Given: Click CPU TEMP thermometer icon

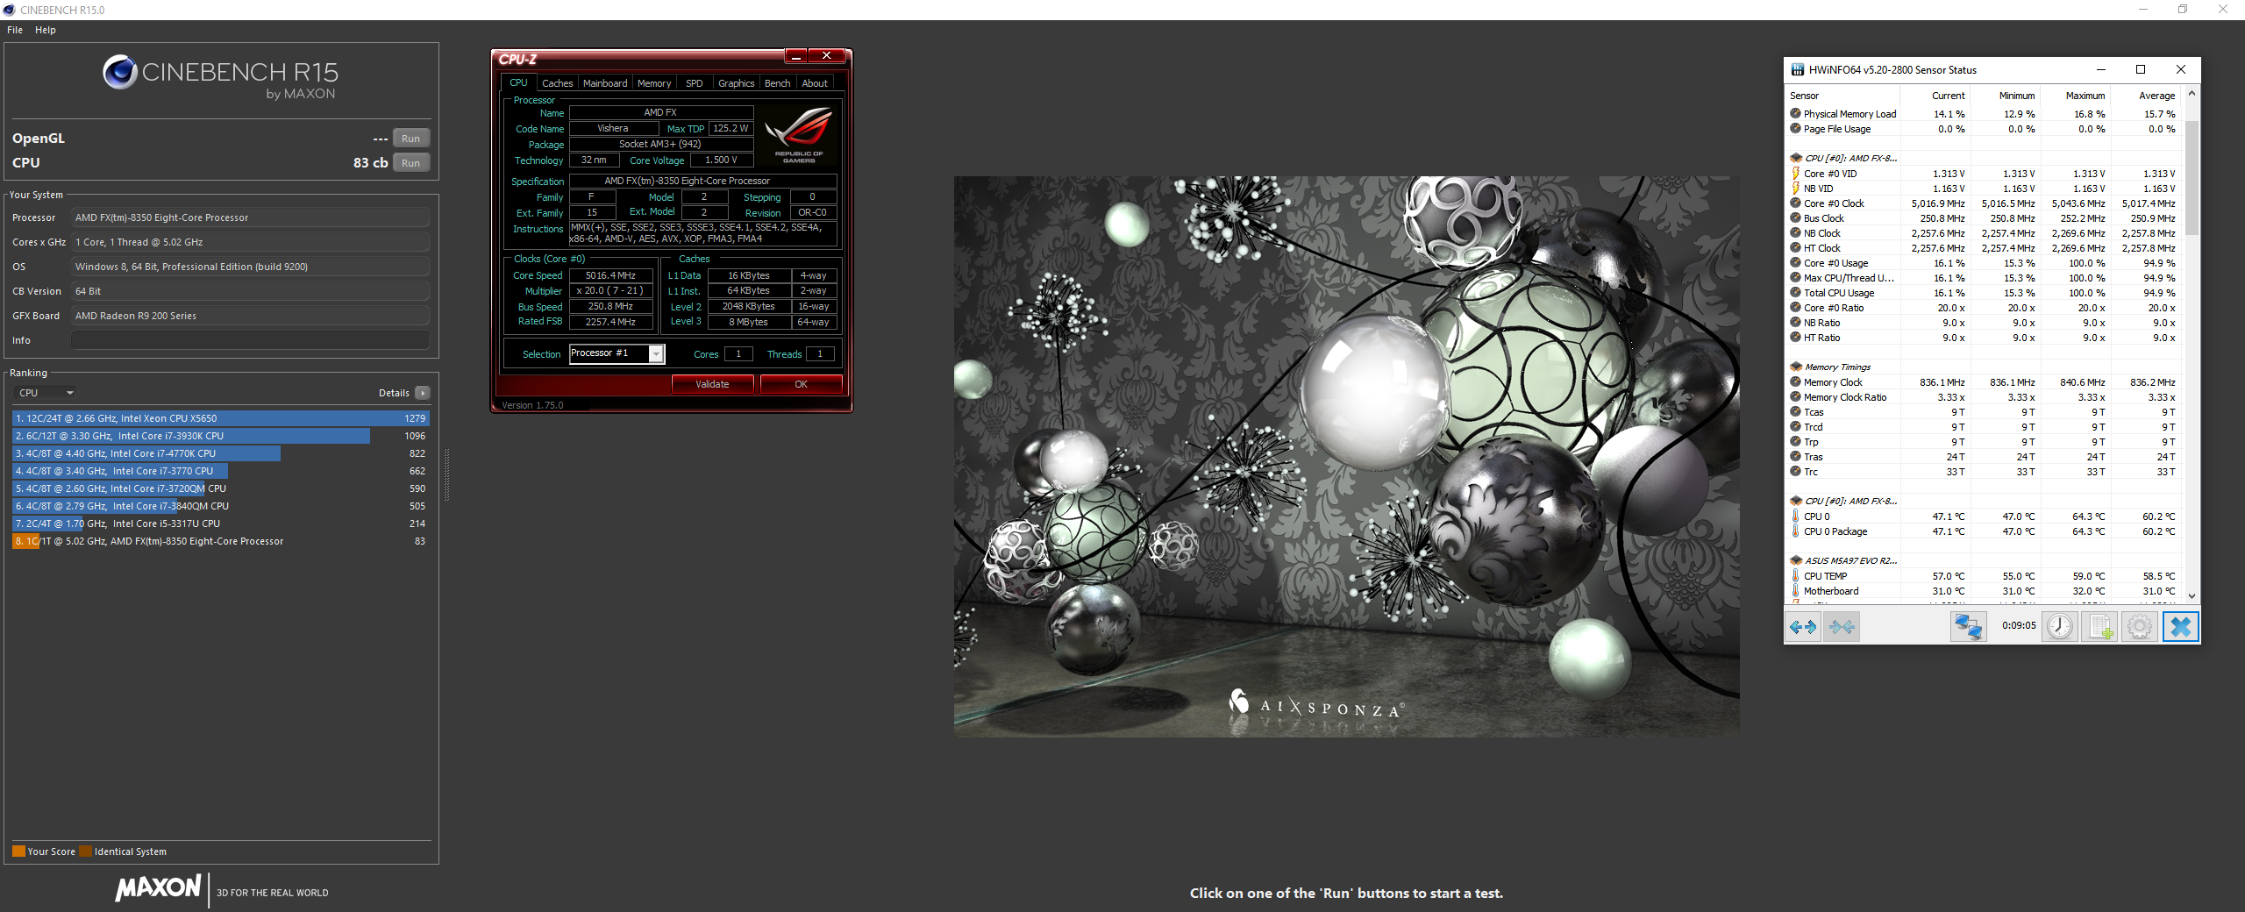Looking at the screenshot, I should tap(1795, 576).
